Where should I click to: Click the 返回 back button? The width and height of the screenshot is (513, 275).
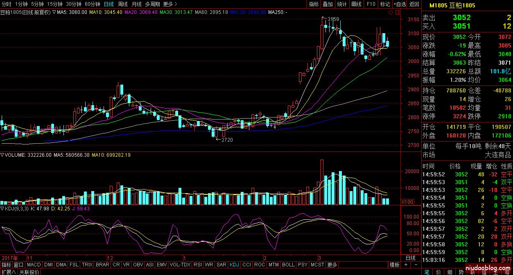coord(414,4)
